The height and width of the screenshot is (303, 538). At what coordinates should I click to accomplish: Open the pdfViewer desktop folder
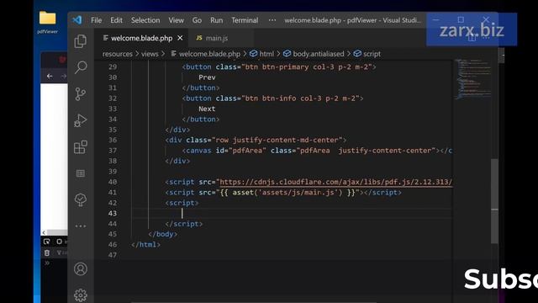pos(47,22)
